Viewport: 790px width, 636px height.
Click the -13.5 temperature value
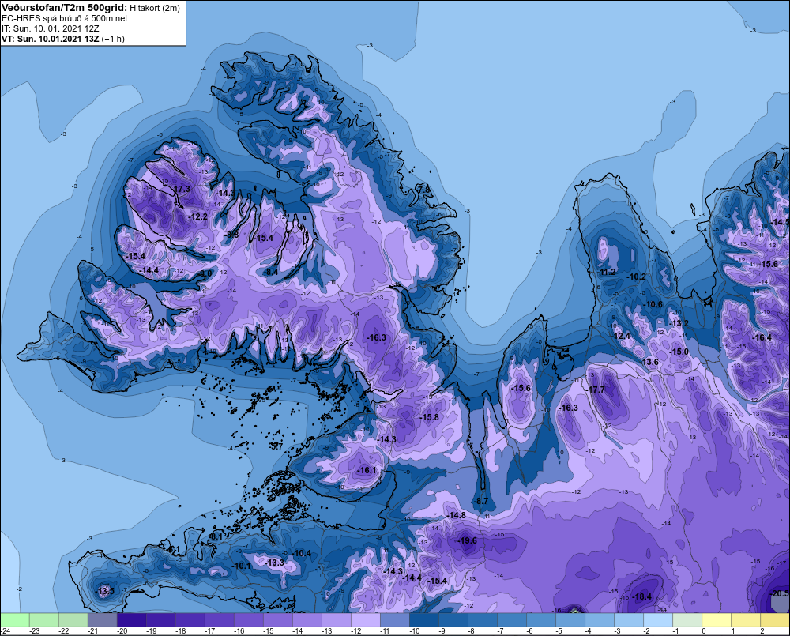[105, 591]
